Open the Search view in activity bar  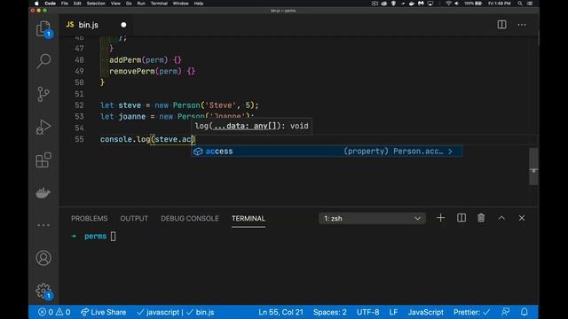coord(43,61)
